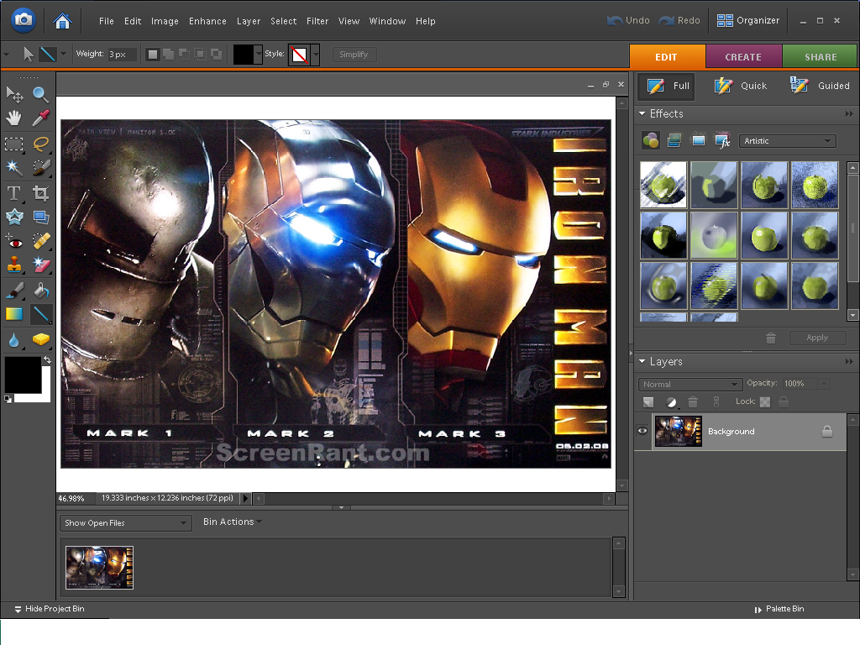Open the Show Open Files dropdown
This screenshot has height=645, width=860.
click(124, 522)
